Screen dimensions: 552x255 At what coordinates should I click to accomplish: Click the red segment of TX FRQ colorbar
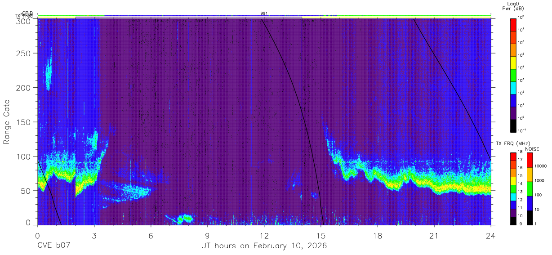[x=513, y=156]
